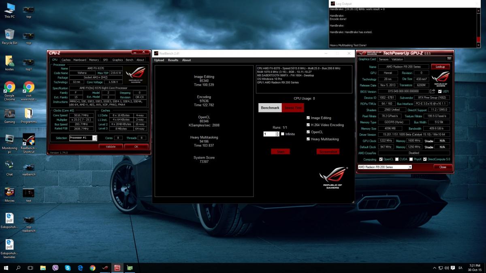Open the About menu in RealBench
The height and width of the screenshot is (273, 486).
pos(186,60)
